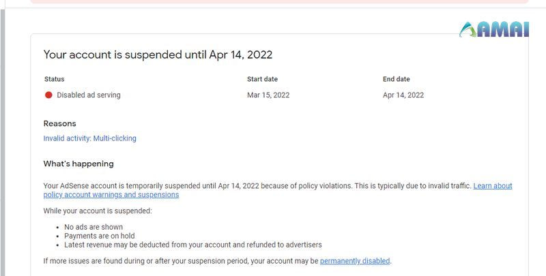The image size is (546, 276).
Task: Open the Invalid activity: Multi-clicking link
Action: click(89, 138)
